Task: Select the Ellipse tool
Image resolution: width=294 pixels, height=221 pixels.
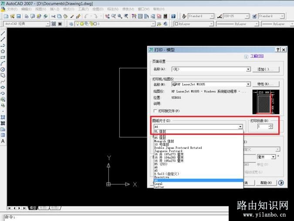Action: coord(3,87)
